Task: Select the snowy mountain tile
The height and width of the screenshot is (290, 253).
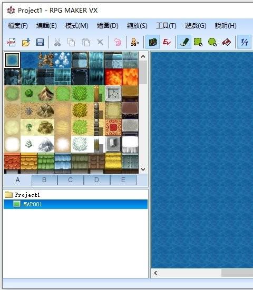Action: pos(46,144)
